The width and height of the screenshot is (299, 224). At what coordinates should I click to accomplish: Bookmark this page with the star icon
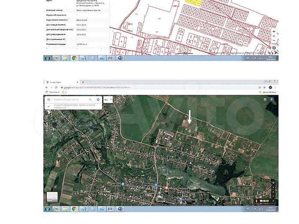(264, 87)
